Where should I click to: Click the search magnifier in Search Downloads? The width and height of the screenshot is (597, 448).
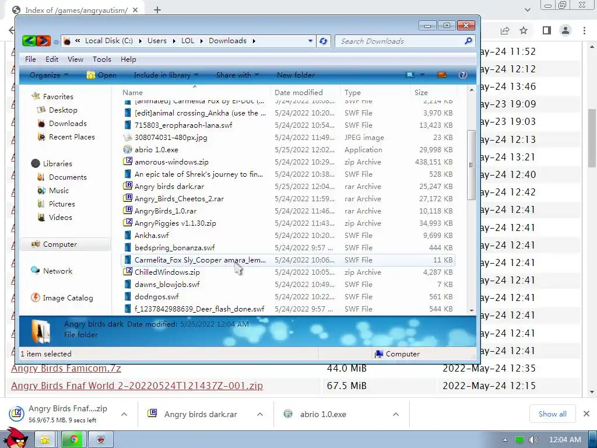(468, 41)
